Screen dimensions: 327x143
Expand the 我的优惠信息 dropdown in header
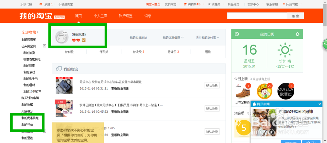click(182, 37)
